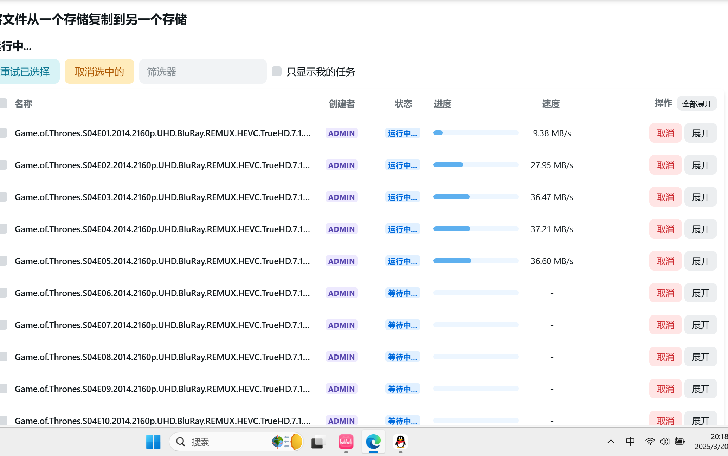Select the checkbox for S04E06 task

[x=4, y=293]
